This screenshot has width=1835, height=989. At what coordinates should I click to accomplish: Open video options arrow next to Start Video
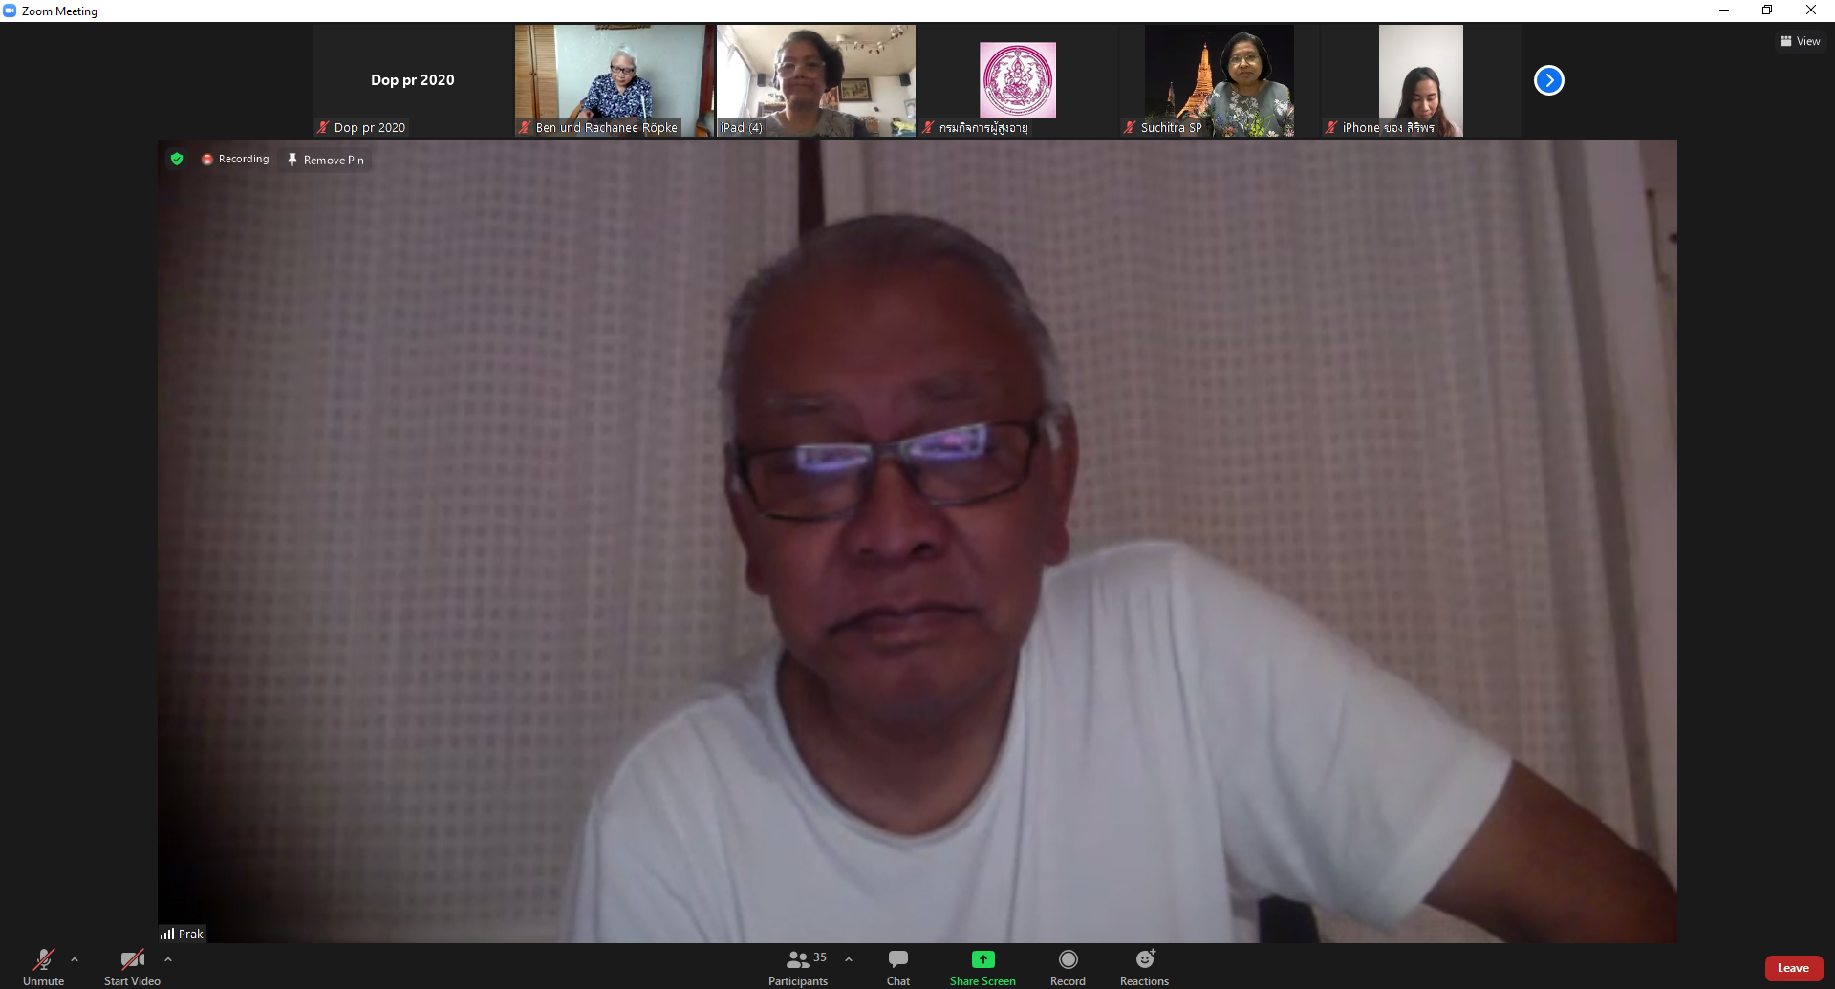pos(168,959)
